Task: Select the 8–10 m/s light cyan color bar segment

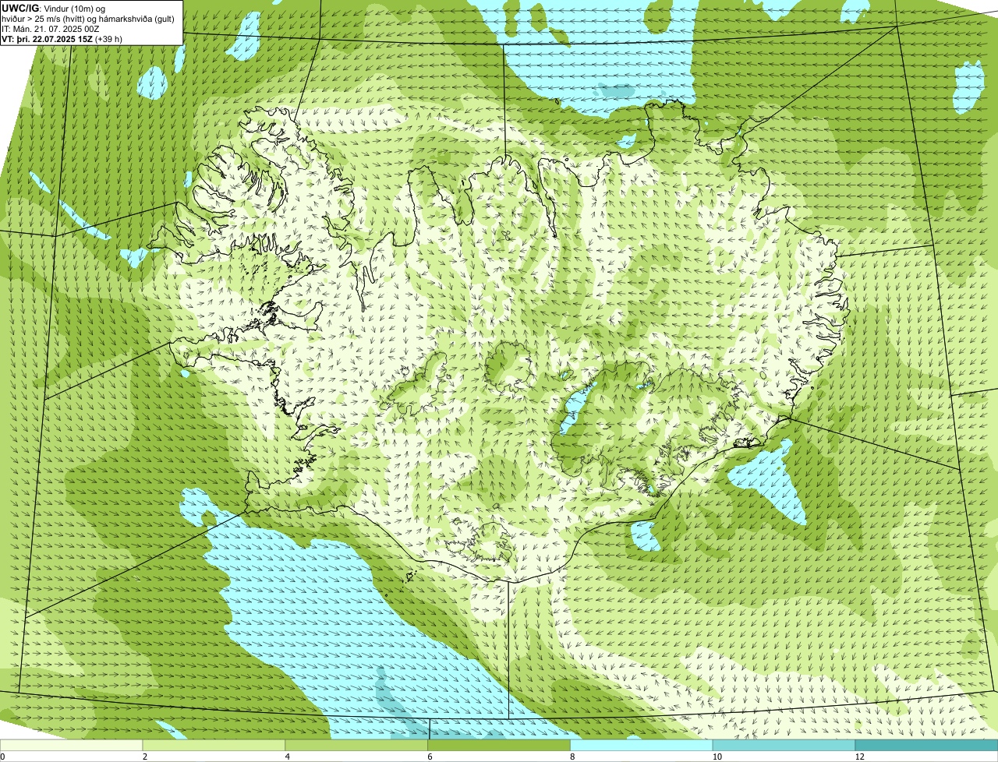Action: (642, 746)
